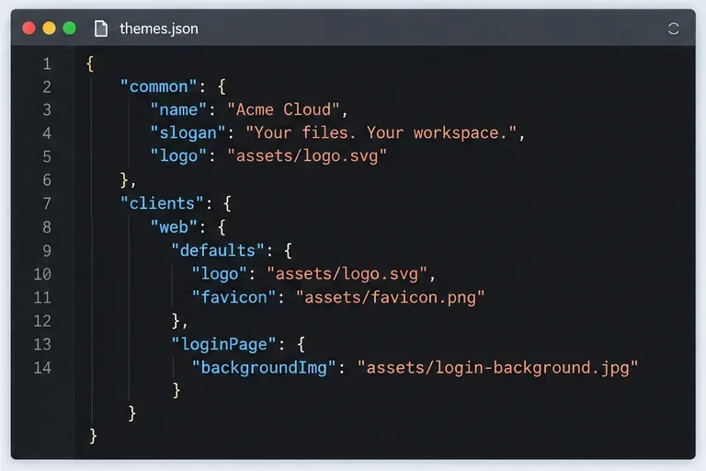Click the green maximize window button
This screenshot has width=706, height=471.
(69, 29)
